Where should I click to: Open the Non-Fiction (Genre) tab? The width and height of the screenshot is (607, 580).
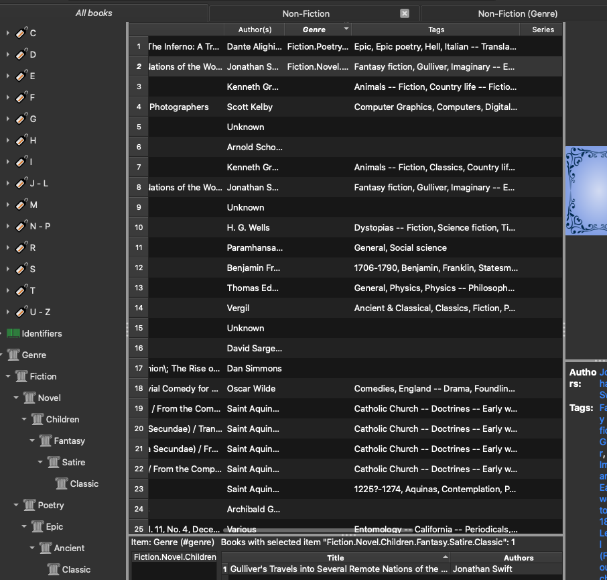(x=517, y=13)
